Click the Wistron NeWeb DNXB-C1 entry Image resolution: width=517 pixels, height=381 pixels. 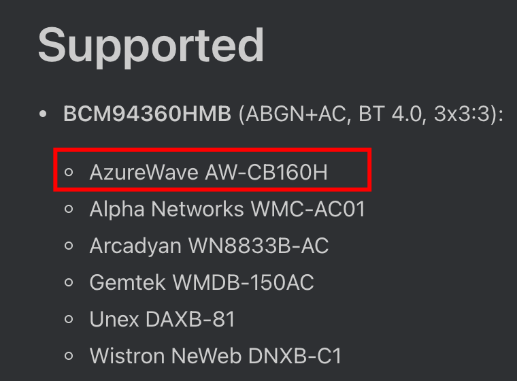[x=215, y=356]
